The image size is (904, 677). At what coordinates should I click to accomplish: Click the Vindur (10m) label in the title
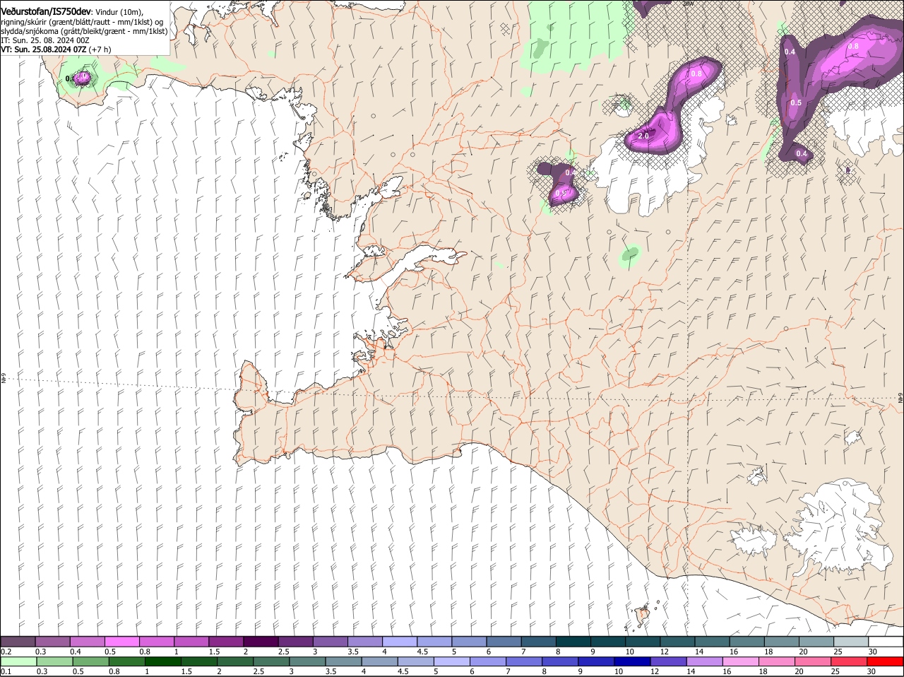click(119, 11)
